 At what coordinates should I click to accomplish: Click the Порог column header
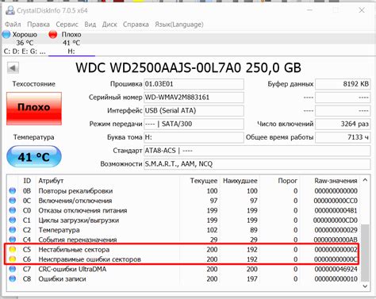pyautogui.click(x=288, y=181)
